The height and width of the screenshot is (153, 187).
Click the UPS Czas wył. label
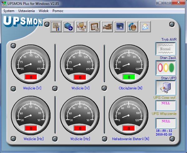pyautogui.click(x=165, y=98)
